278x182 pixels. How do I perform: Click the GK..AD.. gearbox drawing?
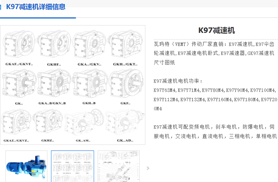(x=124, y=122)
